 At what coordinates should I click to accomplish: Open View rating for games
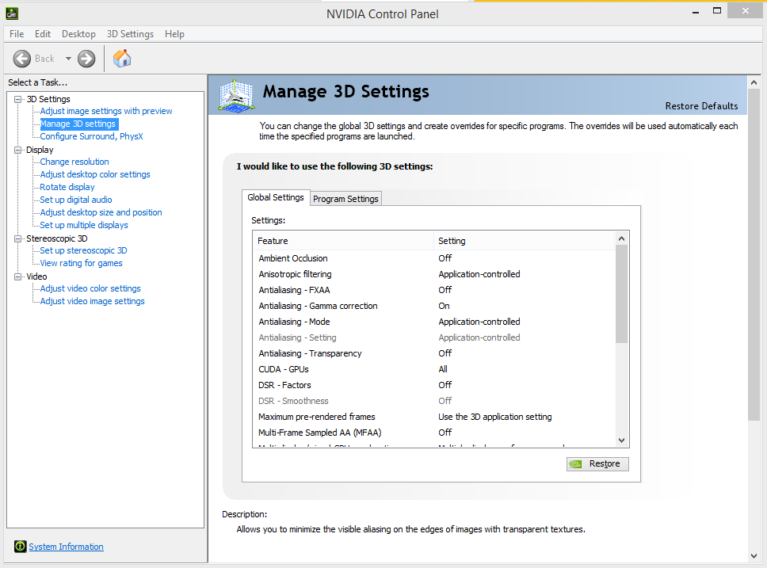pos(81,263)
